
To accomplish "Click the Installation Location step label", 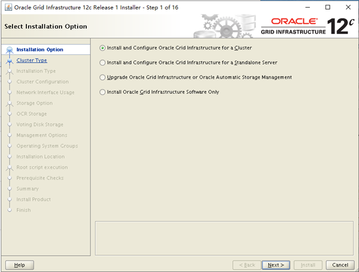I will pyautogui.click(x=41, y=157).
